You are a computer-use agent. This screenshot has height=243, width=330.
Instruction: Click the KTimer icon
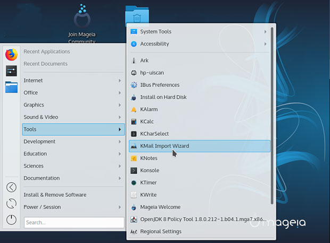134,183
